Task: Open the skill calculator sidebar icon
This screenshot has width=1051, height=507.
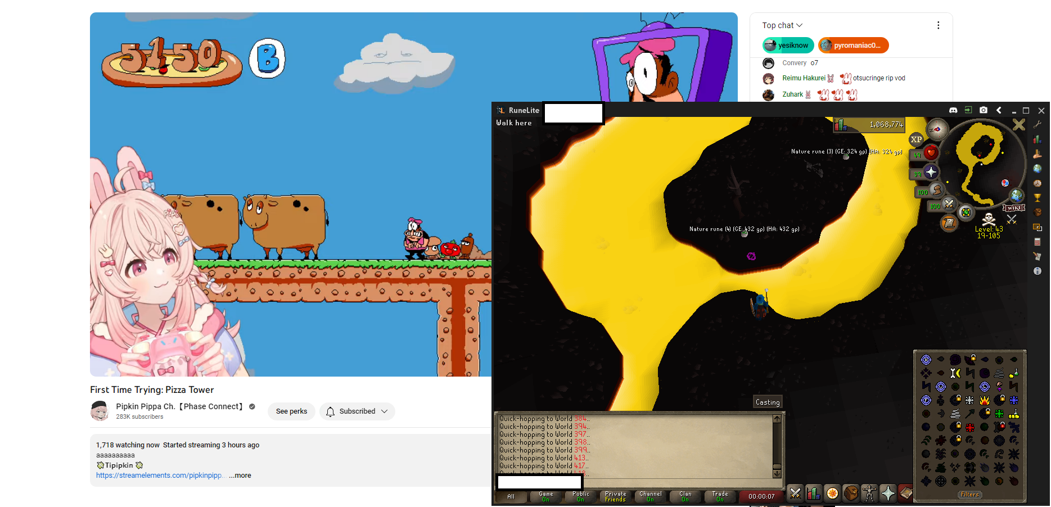Action: (1038, 242)
